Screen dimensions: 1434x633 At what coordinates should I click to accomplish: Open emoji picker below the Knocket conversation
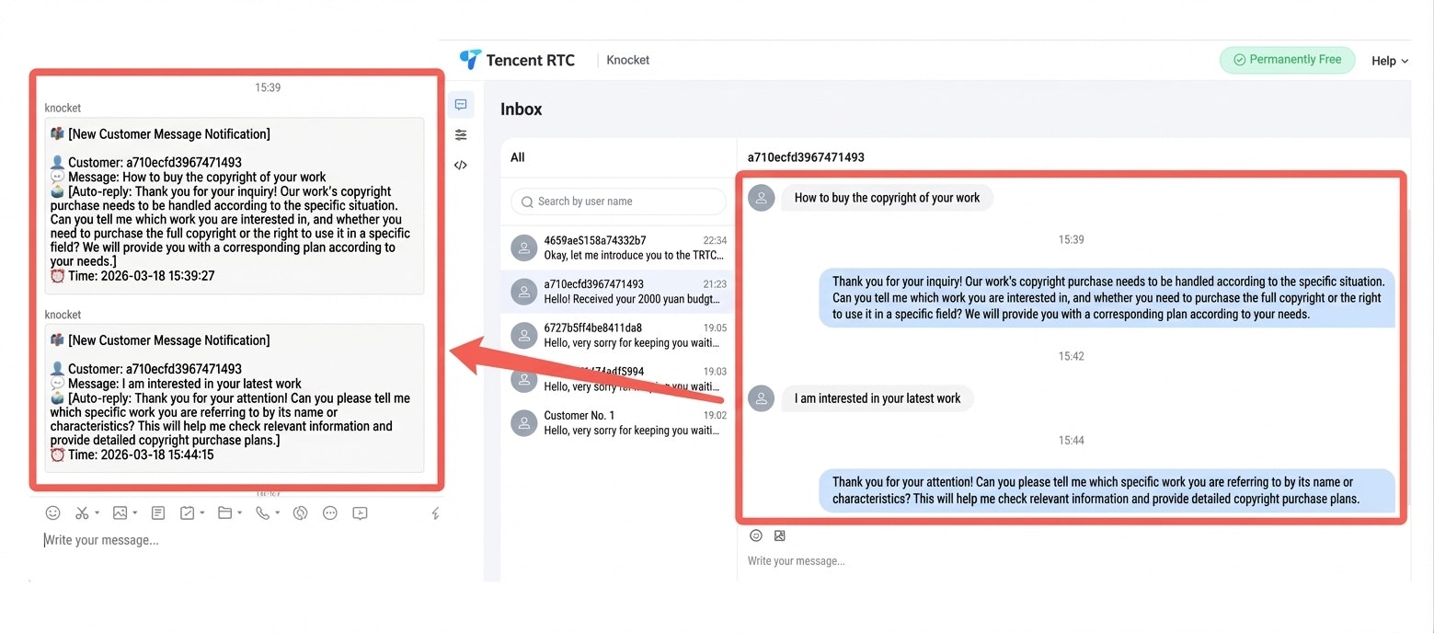pyautogui.click(x=756, y=535)
